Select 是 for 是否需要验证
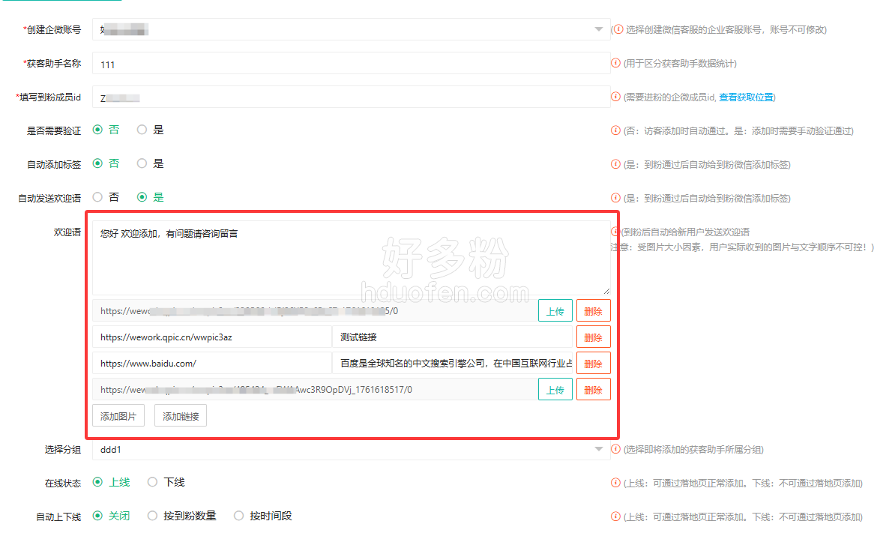 pyautogui.click(x=142, y=130)
